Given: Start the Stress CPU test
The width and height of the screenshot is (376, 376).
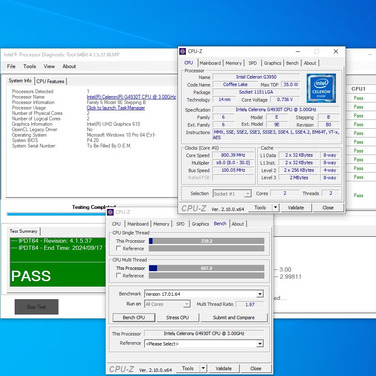Looking at the screenshot, I should [178, 318].
